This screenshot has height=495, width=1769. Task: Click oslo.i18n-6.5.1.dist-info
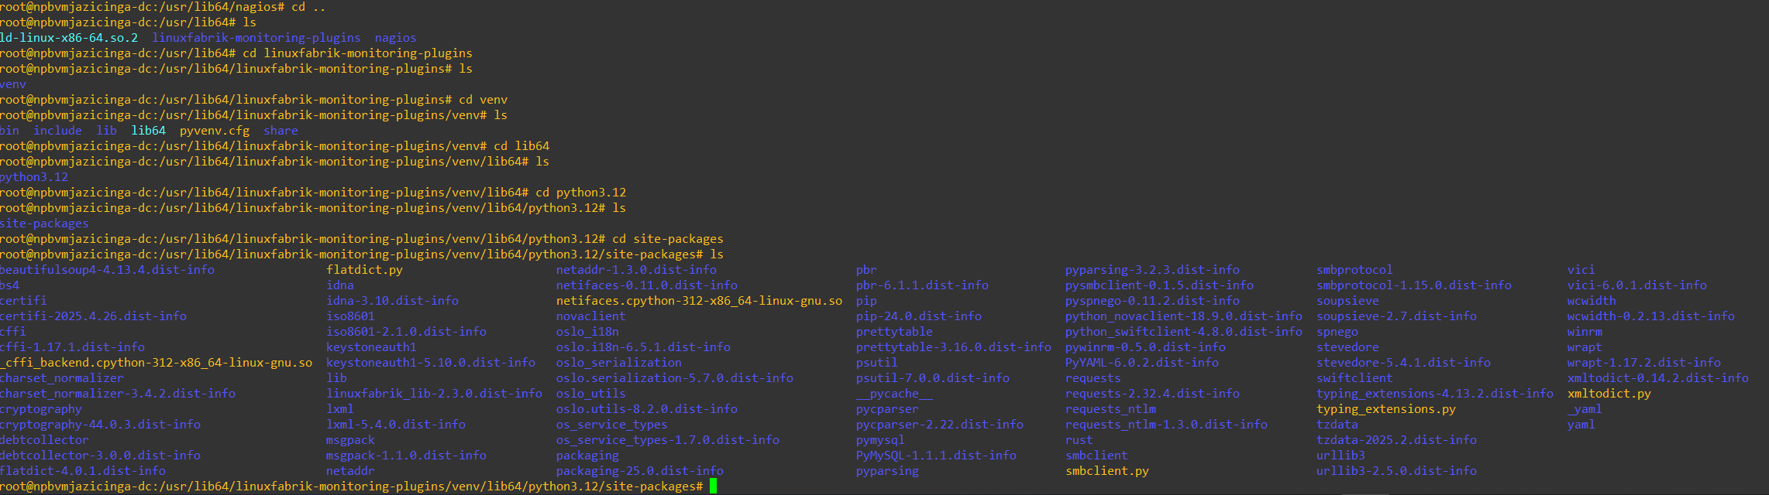(x=643, y=347)
